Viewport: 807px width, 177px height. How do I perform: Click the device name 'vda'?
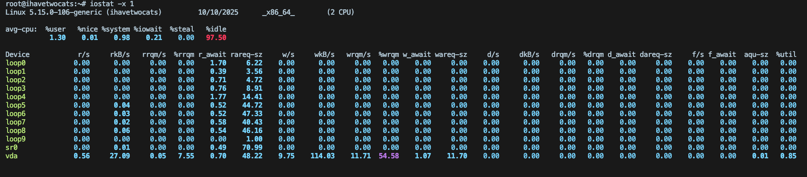pos(12,156)
